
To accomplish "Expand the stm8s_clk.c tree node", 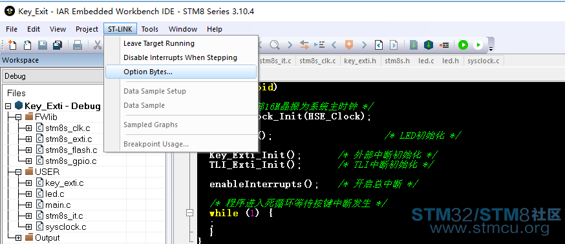I will click(29, 128).
